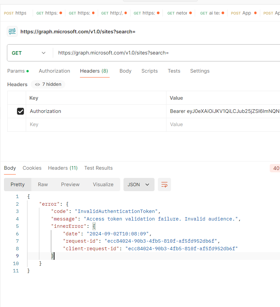Open the GET netor request tab
This screenshot has height=307, width=280.
click(x=179, y=13)
